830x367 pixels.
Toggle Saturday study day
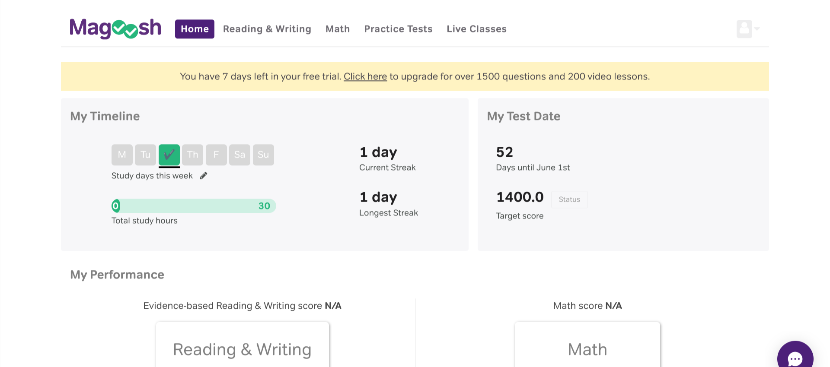click(239, 155)
